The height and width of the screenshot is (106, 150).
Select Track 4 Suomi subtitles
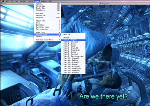tap(73, 46)
